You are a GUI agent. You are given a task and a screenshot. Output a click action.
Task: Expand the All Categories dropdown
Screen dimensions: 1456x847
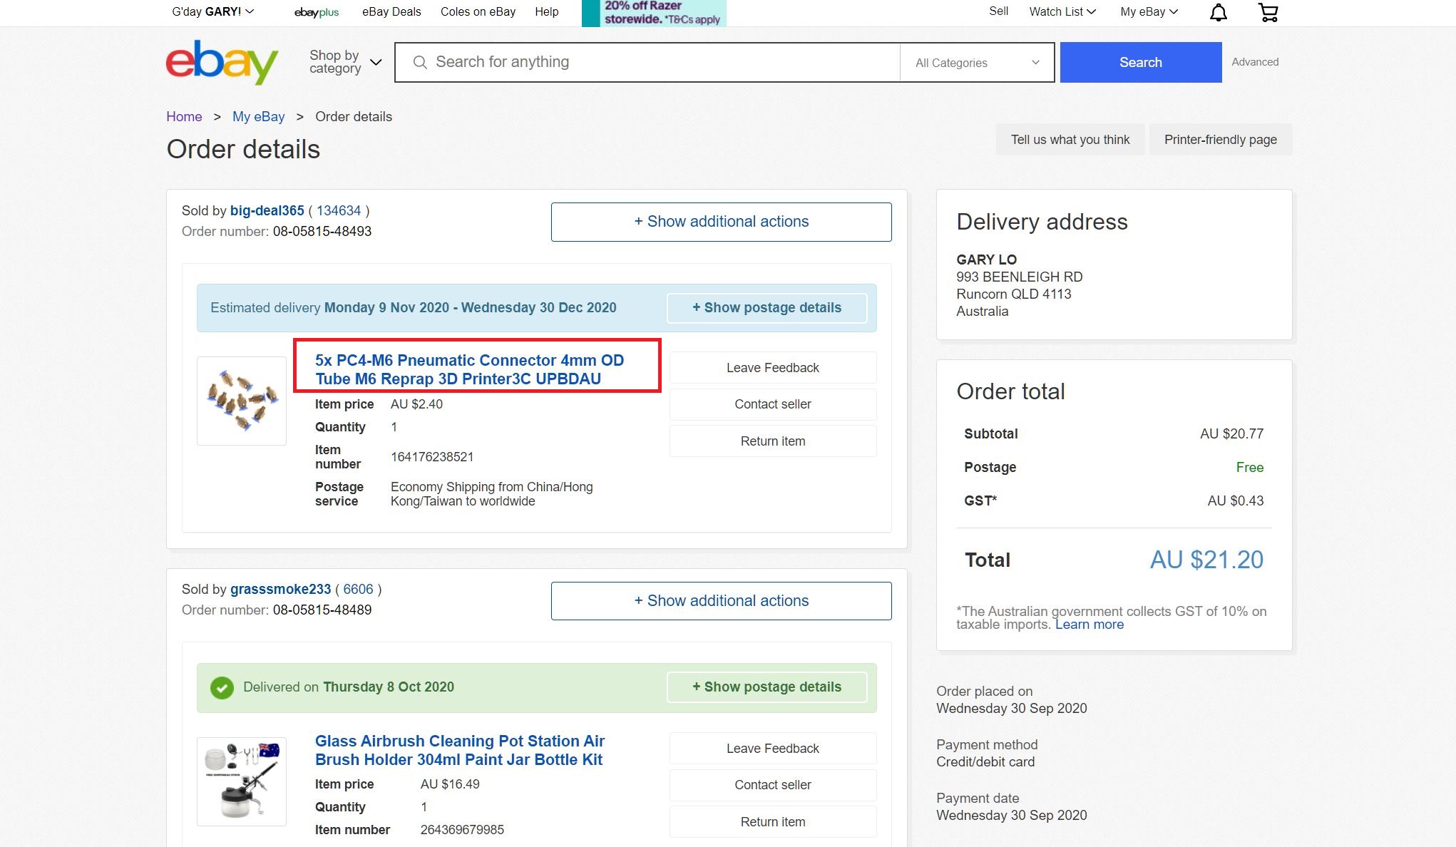[x=977, y=63]
